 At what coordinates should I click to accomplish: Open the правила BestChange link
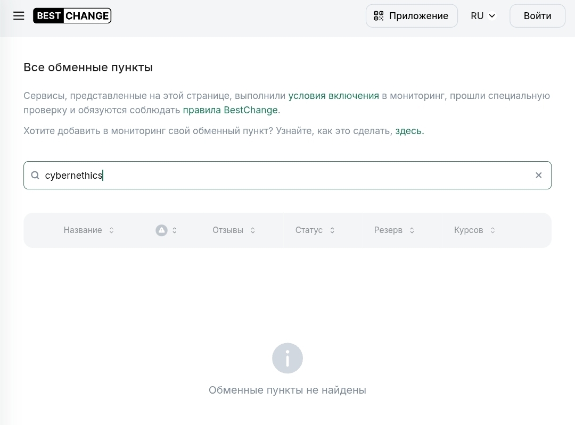[x=230, y=110]
